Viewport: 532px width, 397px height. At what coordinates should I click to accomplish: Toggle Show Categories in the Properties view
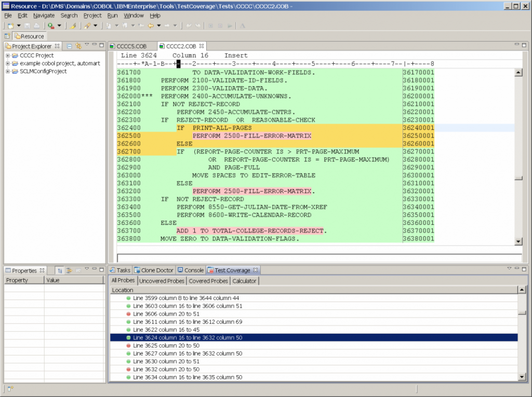pos(60,270)
